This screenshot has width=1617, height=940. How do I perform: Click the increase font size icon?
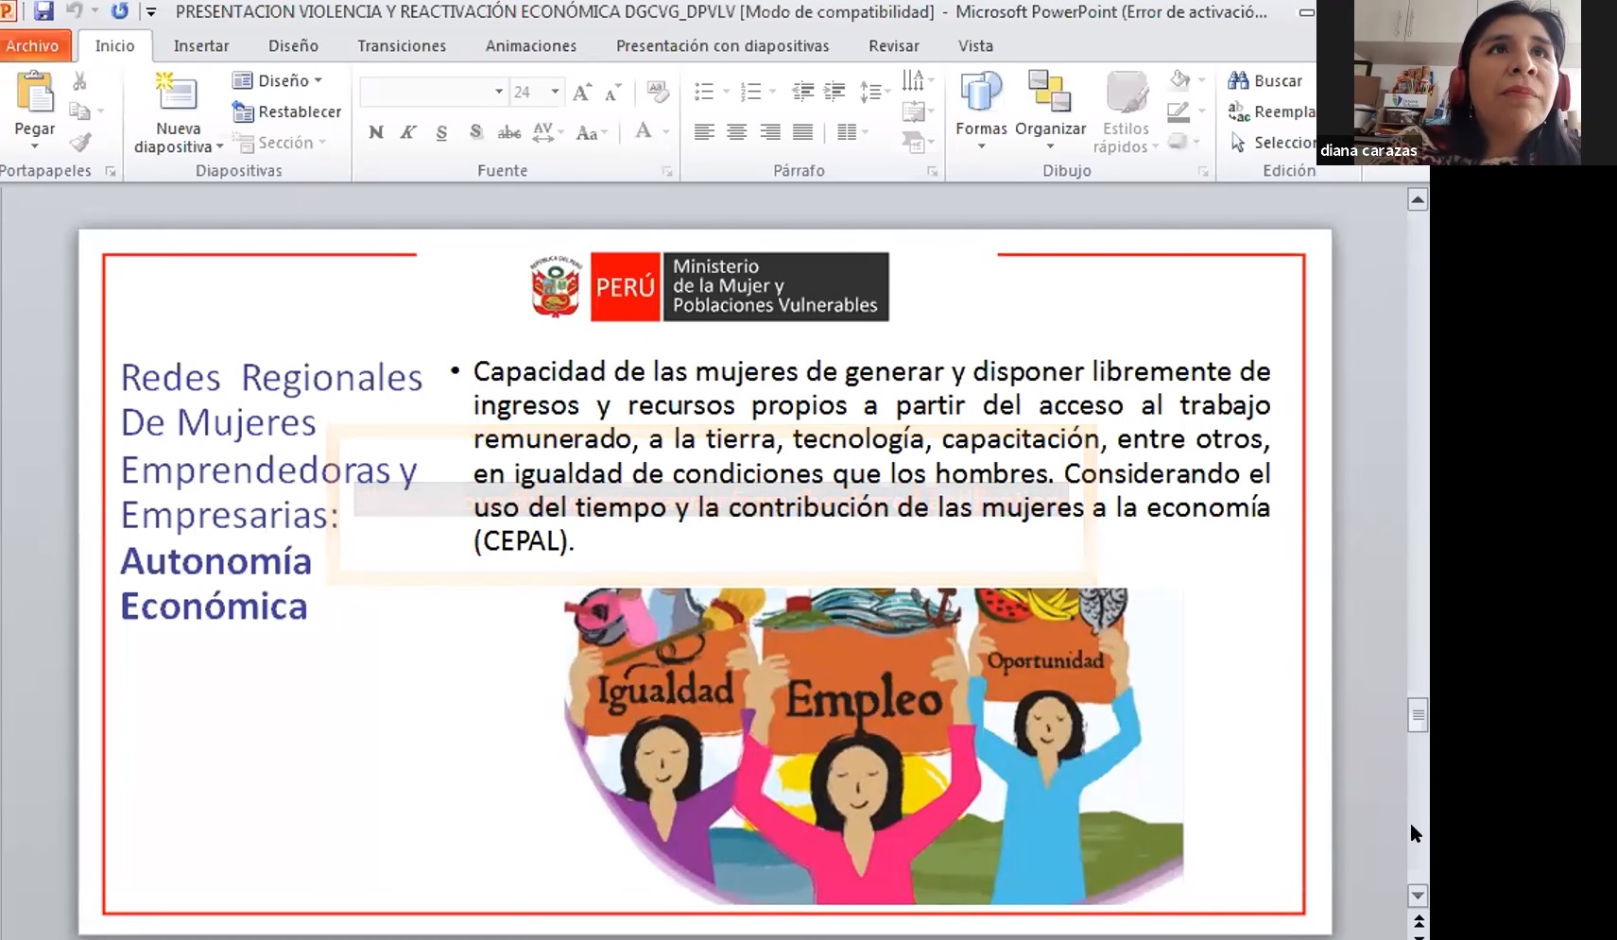582,93
